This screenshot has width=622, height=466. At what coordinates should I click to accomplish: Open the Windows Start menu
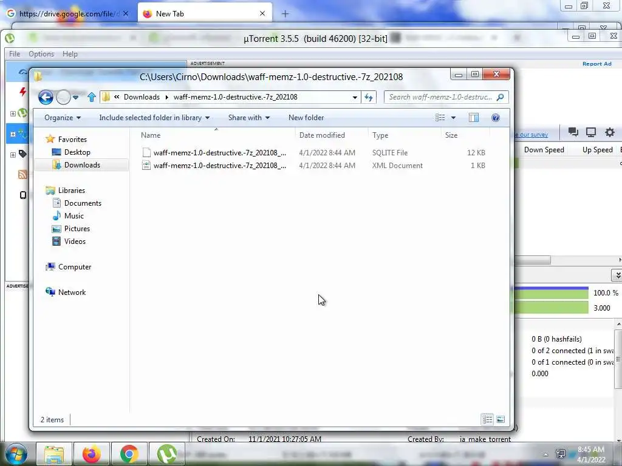coord(16,454)
